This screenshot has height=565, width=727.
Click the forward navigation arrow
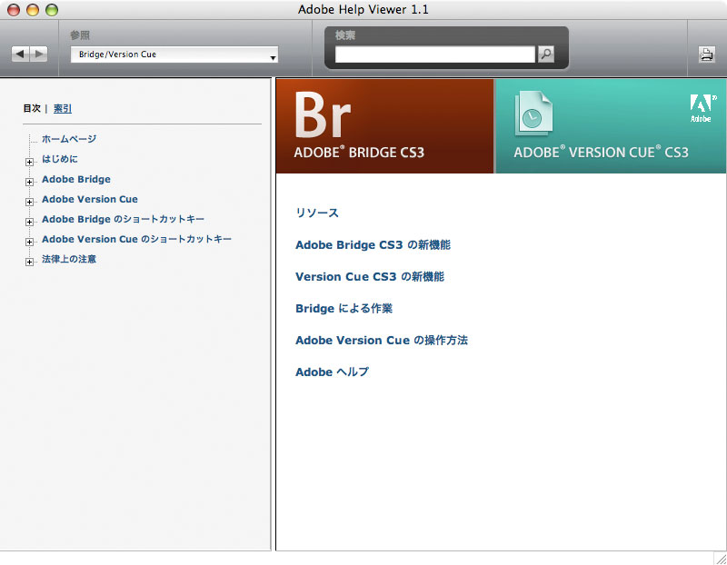click(38, 55)
